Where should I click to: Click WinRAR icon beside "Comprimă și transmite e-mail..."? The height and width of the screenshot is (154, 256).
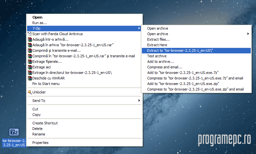pyautogui.click(x=30, y=50)
